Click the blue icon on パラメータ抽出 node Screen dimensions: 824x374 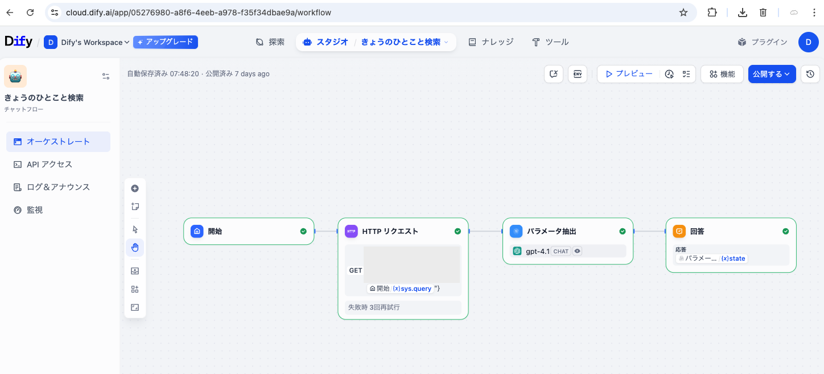516,231
